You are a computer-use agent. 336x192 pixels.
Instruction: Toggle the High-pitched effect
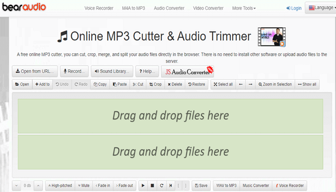(x=60, y=185)
